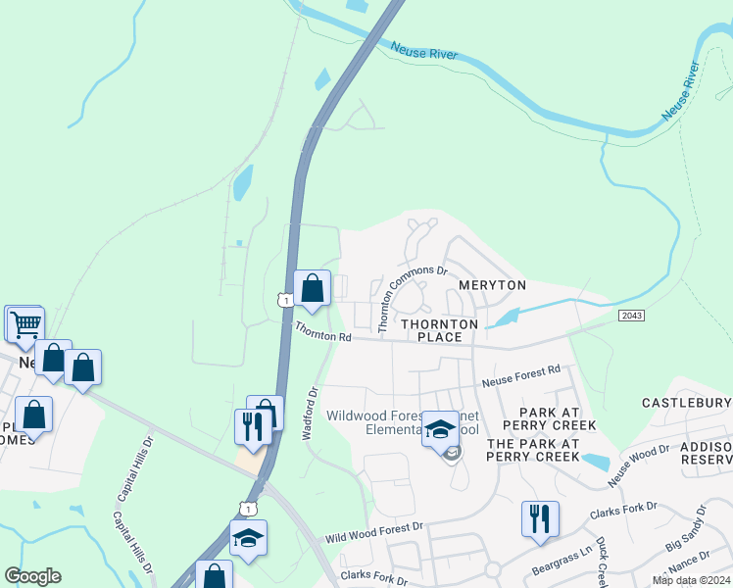Click the US Route 1 shield near Thornton Rd
The image size is (733, 588).
point(285,300)
